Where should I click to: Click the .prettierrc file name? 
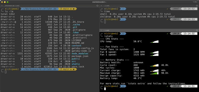click(x=79, y=38)
